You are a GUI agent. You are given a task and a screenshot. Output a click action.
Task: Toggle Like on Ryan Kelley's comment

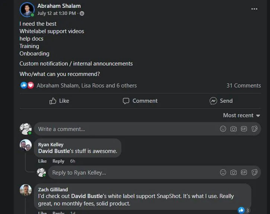[x=42, y=161]
